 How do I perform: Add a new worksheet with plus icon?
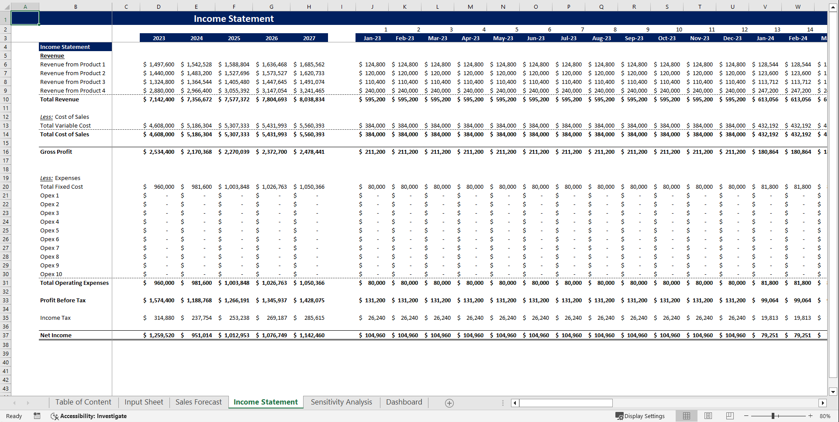tap(449, 403)
